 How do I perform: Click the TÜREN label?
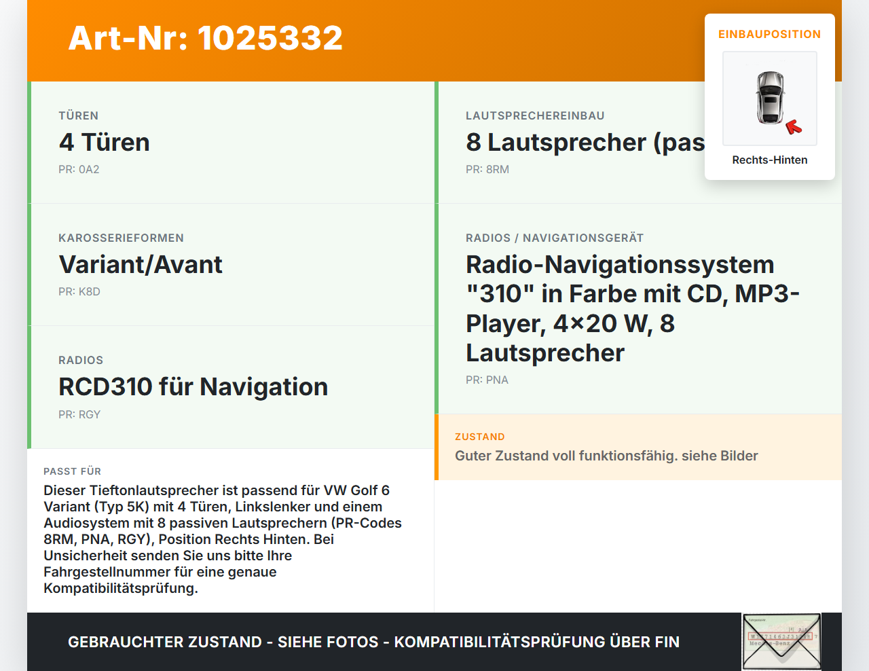coord(79,115)
